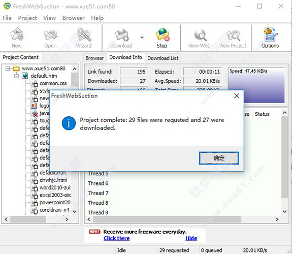Click the Open project toolbar icon

pos(50,35)
